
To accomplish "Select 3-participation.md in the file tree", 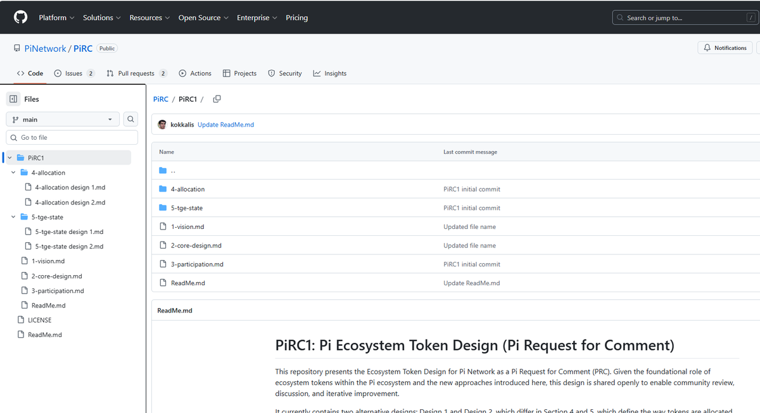I will pos(58,291).
